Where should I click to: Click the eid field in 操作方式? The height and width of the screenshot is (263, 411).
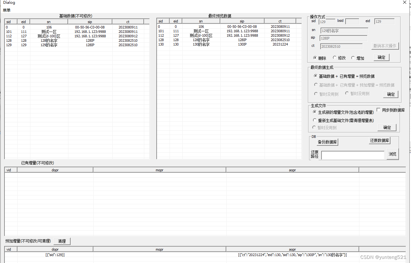click(384, 21)
